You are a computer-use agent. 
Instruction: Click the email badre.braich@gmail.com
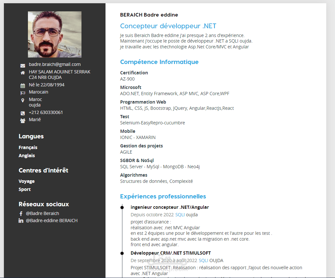55,64
